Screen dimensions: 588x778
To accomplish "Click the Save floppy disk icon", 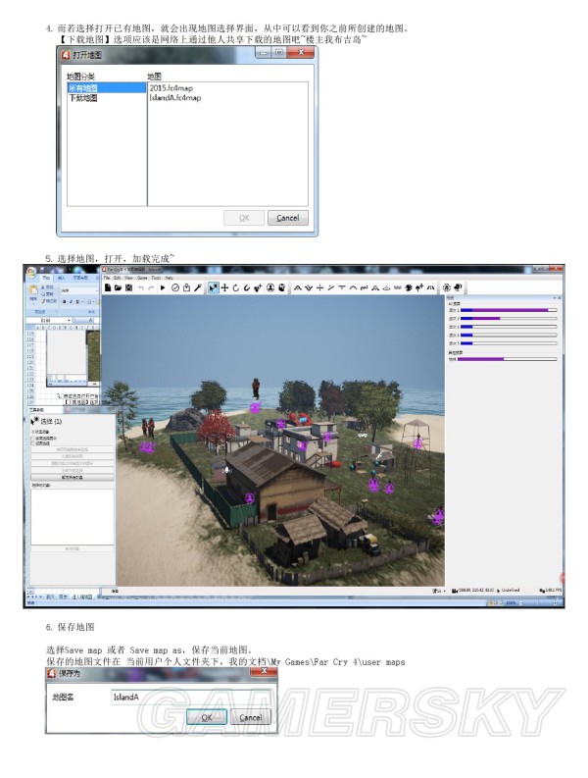I will (x=129, y=287).
